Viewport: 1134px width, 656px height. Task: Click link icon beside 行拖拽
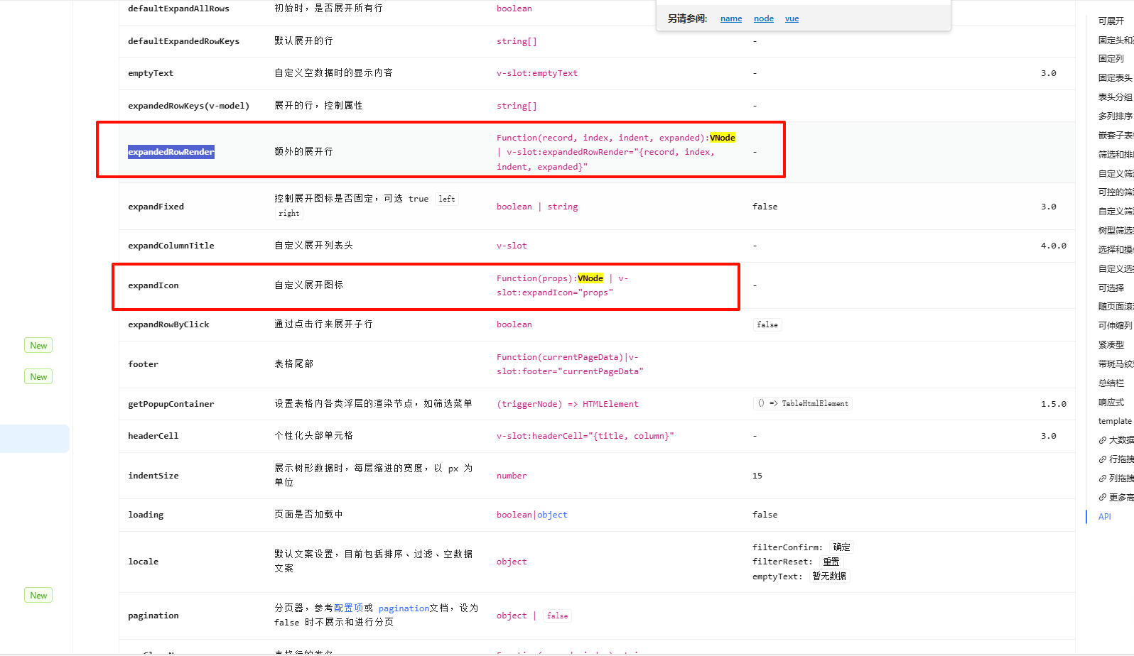point(1103,459)
